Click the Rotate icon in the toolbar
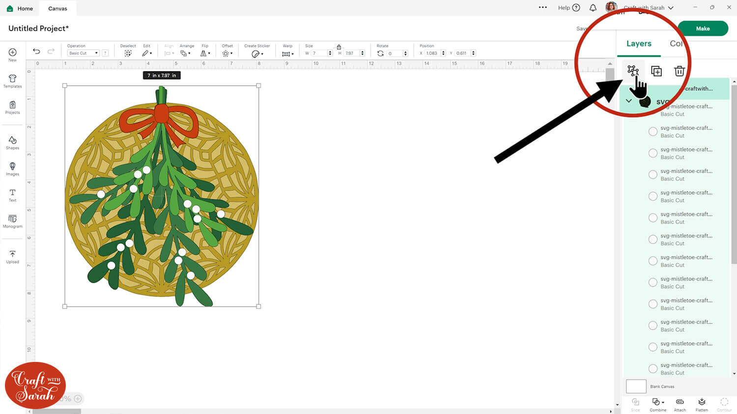 click(x=380, y=53)
